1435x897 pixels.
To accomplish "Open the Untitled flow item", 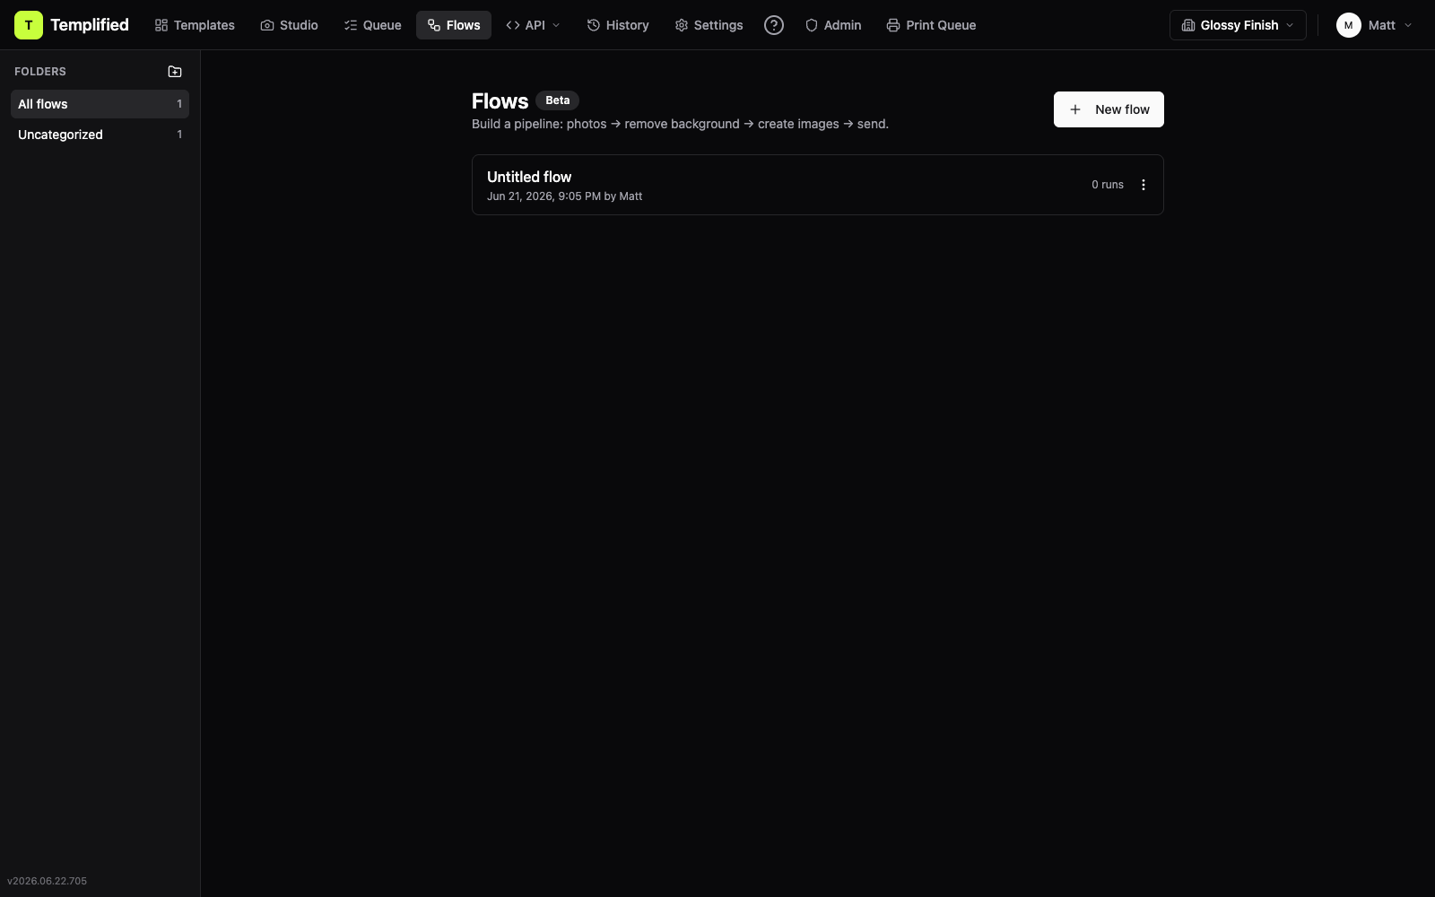I will coord(817,185).
